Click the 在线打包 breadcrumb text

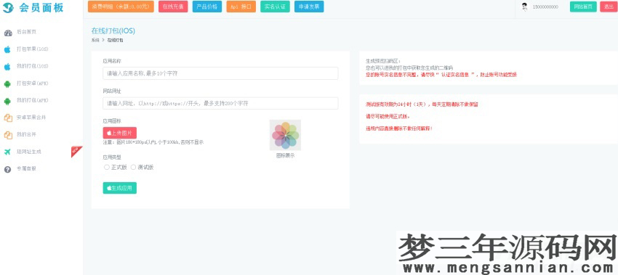pyautogui.click(x=116, y=40)
